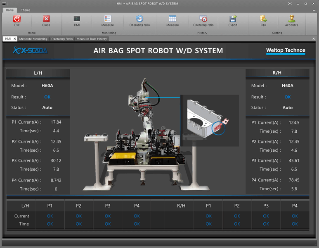Open the application menu icon in title bar
This screenshot has width=319, height=248.
[x=4, y=4]
